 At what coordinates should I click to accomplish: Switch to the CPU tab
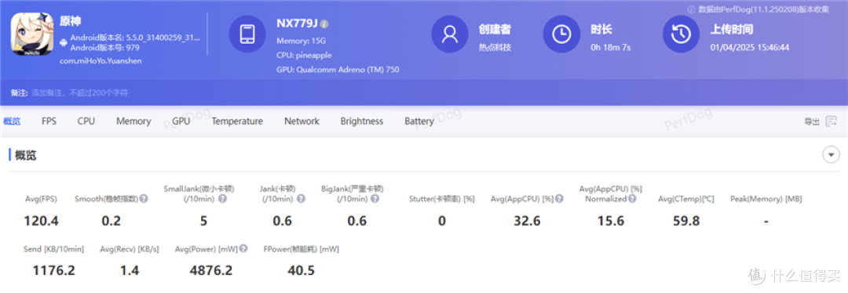[x=86, y=121]
